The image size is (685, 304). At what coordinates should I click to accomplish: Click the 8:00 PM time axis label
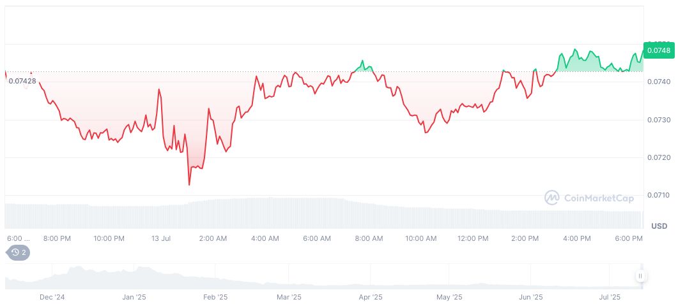click(x=57, y=238)
